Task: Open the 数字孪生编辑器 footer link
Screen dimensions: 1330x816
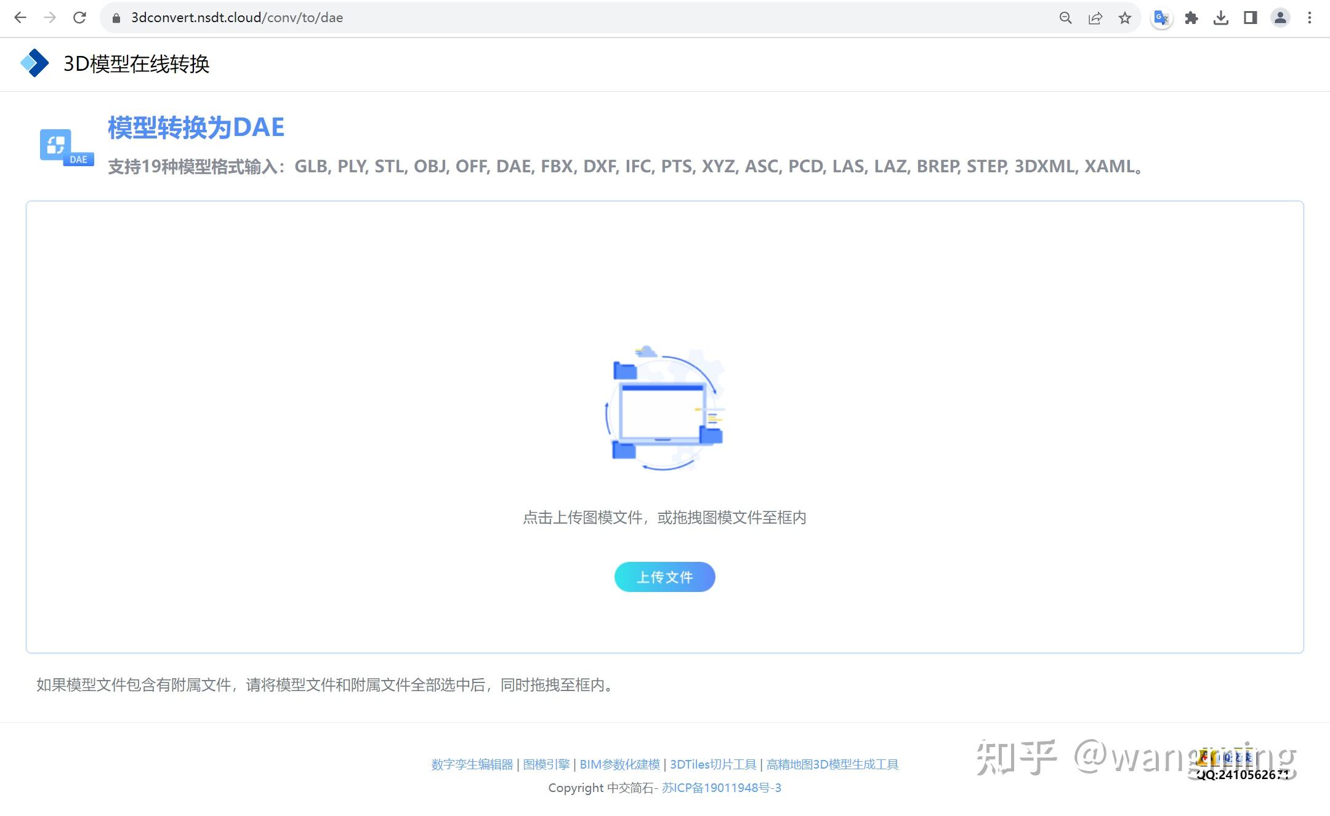Action: 472,764
